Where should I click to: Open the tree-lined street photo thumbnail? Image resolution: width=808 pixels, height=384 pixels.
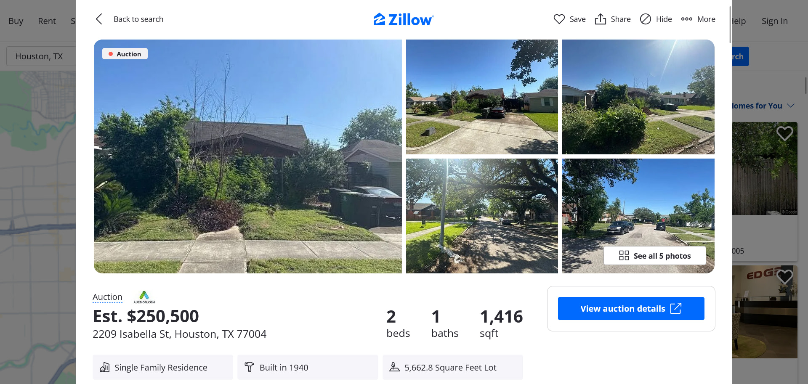pyautogui.click(x=482, y=216)
